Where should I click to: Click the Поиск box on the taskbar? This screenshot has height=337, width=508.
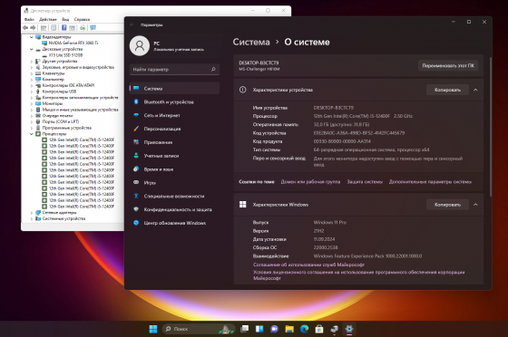pos(199,329)
